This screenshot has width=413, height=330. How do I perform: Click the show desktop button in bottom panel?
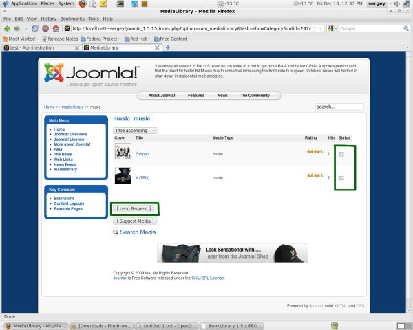coord(401,326)
